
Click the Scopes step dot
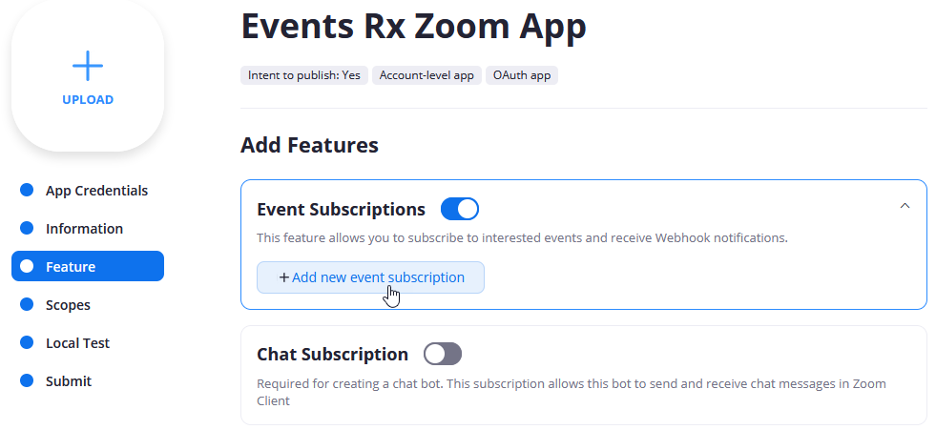pyautogui.click(x=27, y=305)
